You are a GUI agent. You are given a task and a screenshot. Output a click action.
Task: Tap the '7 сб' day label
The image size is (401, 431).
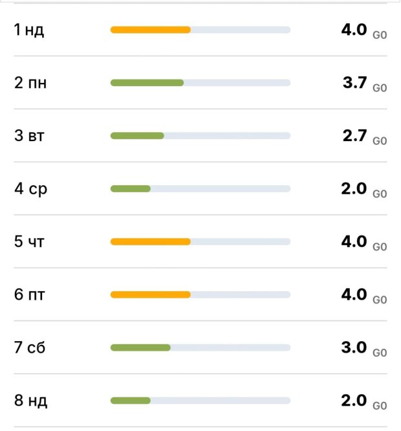coord(30,349)
